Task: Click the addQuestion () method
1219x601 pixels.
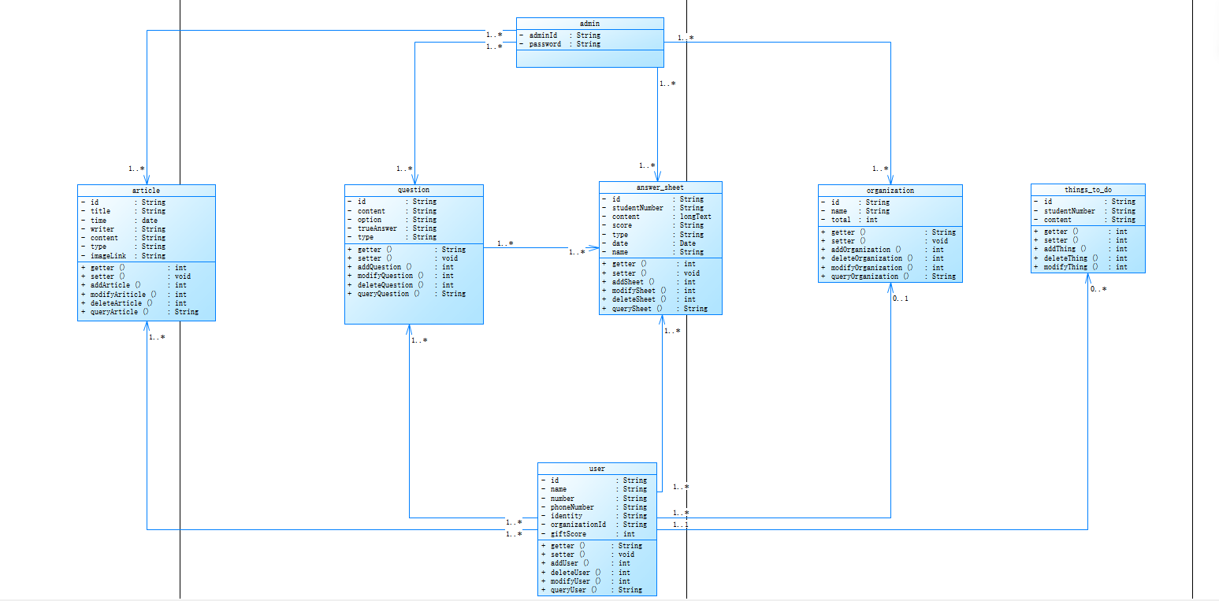Action: [x=400, y=267]
